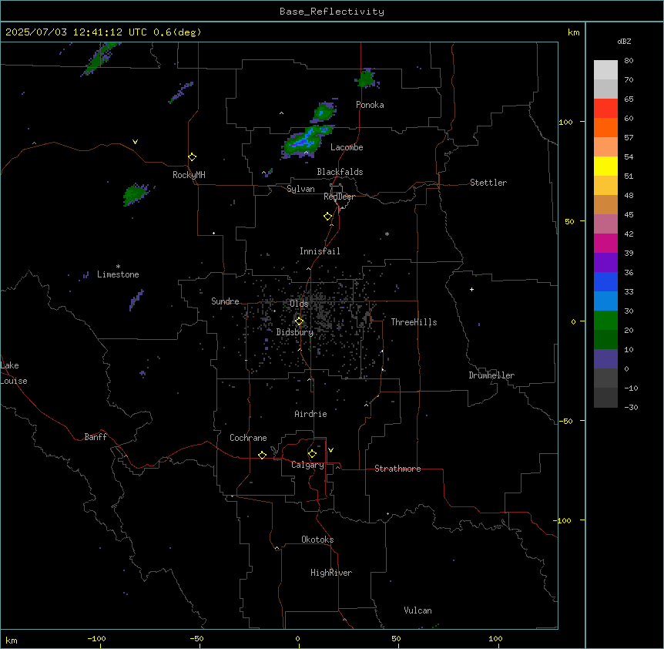Select the Lacombe city label
Viewport: 664px width, 649px height.
(347, 147)
